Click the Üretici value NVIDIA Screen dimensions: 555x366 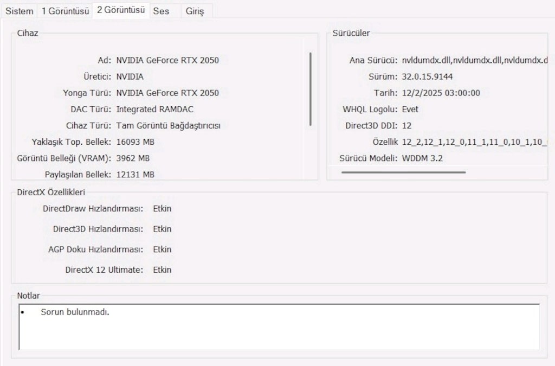(130, 76)
